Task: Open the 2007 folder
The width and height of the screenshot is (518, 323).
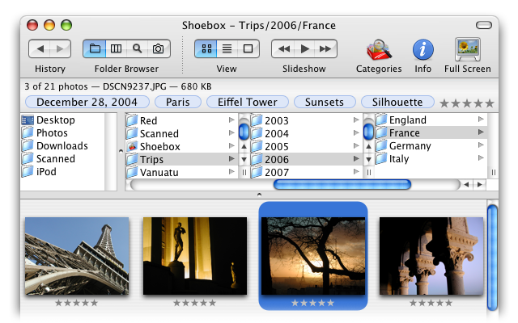Action: click(277, 172)
